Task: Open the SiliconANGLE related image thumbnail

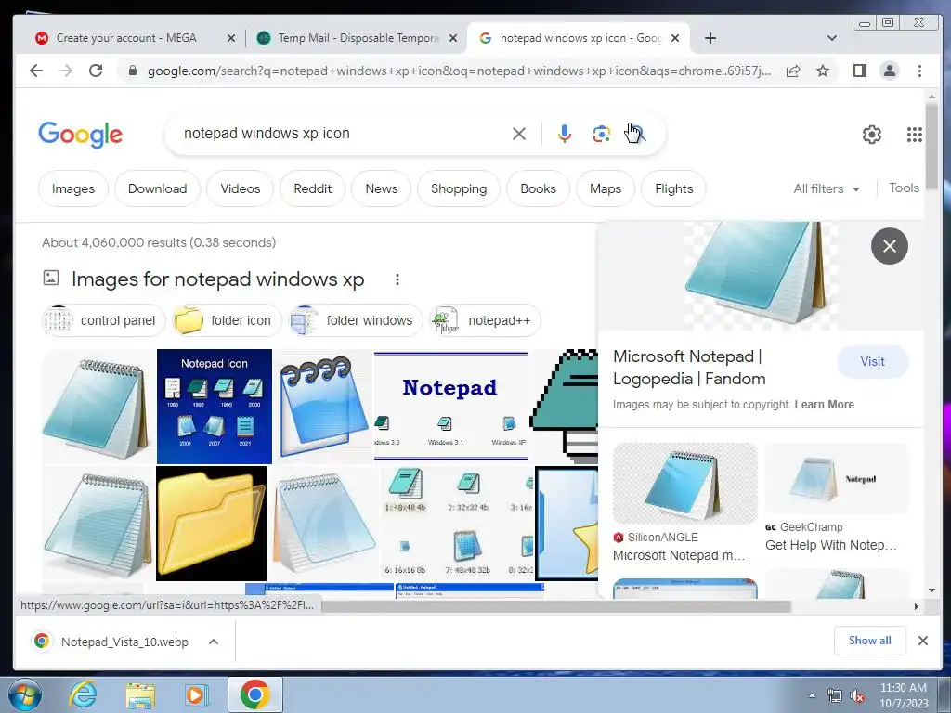Action: tap(684, 484)
